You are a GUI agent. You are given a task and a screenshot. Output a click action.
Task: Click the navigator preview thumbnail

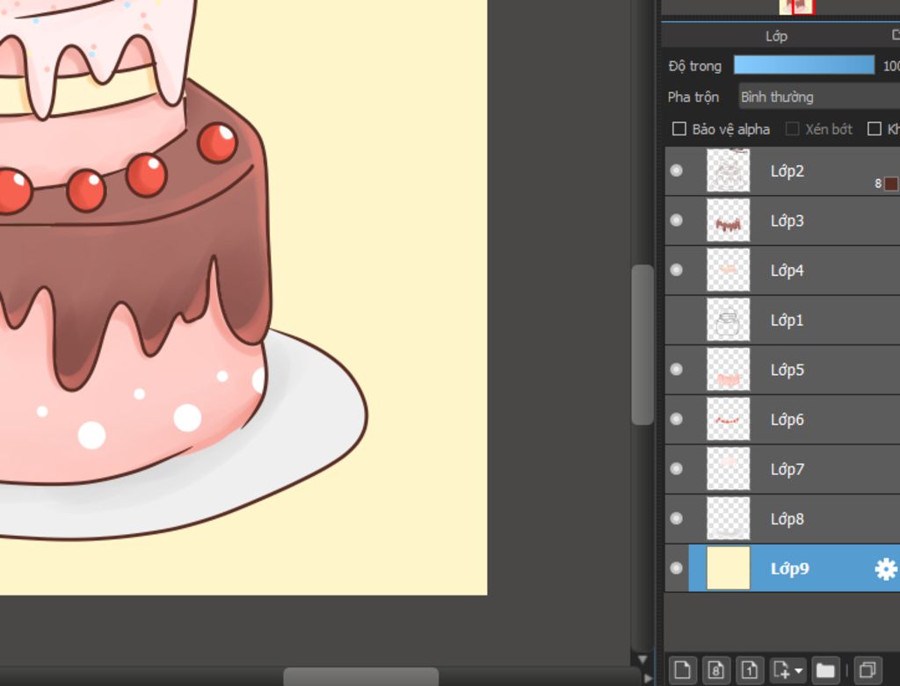tap(796, 7)
